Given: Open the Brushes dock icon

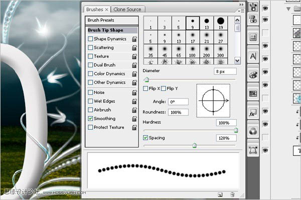Looking at the screenshot, I should click(x=253, y=7).
